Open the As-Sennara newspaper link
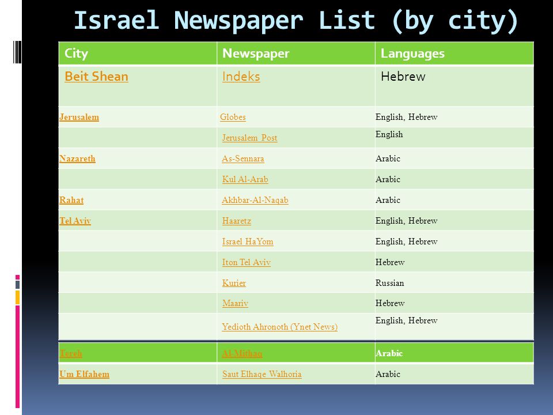The height and width of the screenshot is (415, 553). (243, 159)
